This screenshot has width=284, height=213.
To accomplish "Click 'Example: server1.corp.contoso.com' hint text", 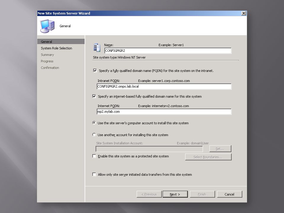I will (164, 81).
